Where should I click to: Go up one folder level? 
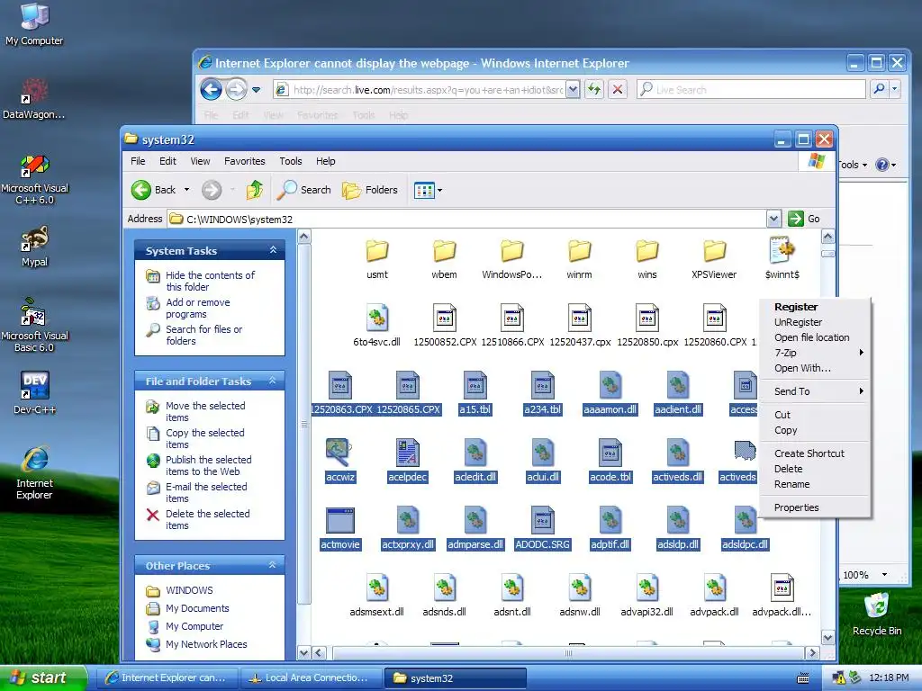click(x=255, y=190)
